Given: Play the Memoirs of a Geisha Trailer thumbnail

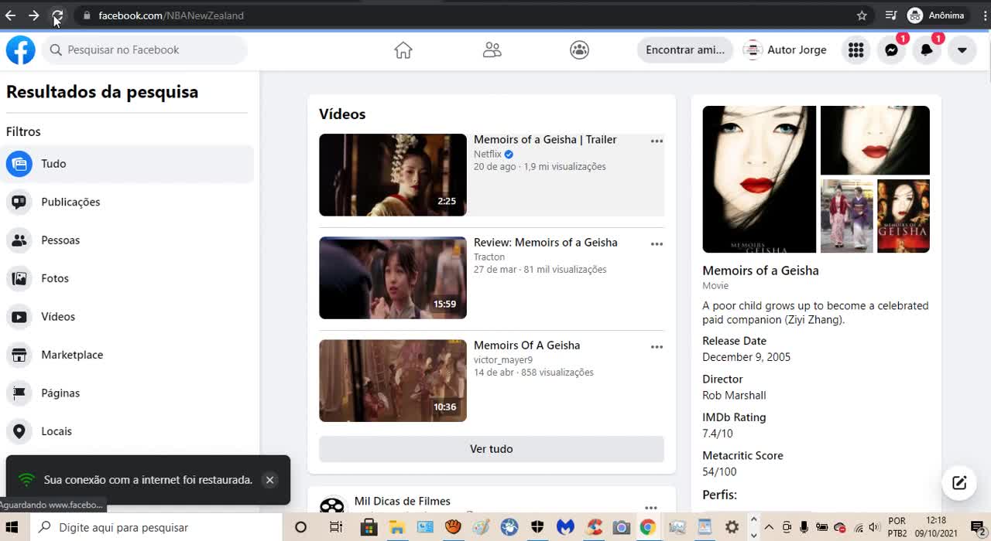Looking at the screenshot, I should tap(393, 175).
